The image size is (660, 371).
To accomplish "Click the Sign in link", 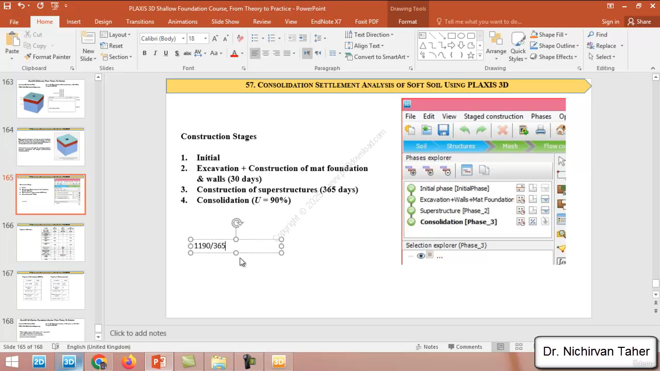I will 610,22.
